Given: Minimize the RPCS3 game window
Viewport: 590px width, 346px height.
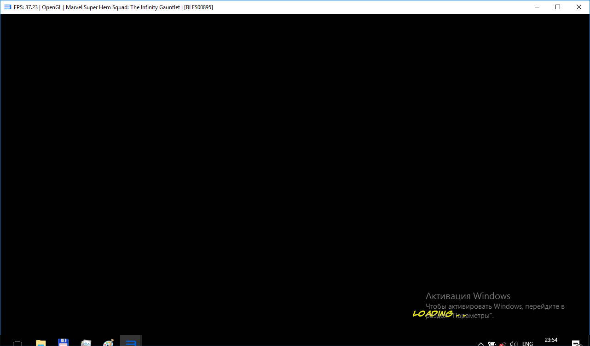Looking at the screenshot, I should point(537,7).
